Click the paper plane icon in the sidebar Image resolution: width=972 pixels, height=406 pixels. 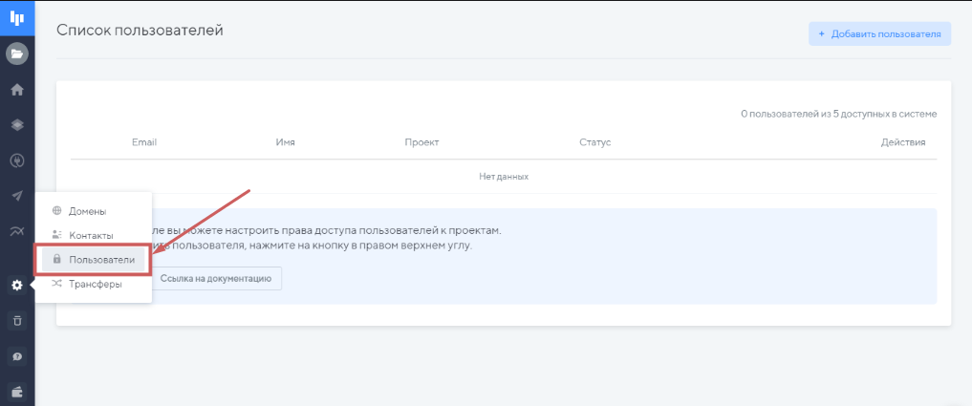pyautogui.click(x=16, y=196)
